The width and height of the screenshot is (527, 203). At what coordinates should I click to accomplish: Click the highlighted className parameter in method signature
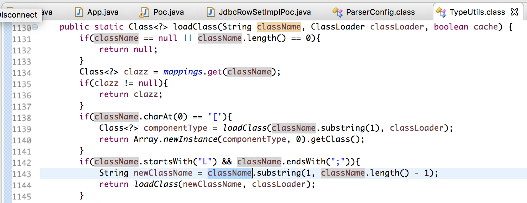coord(279,27)
